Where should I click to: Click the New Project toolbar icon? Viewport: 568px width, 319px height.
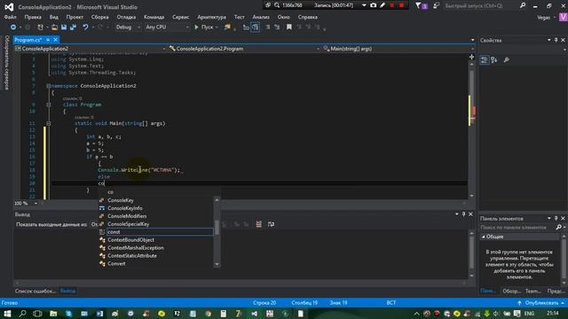pyautogui.click(x=40, y=27)
